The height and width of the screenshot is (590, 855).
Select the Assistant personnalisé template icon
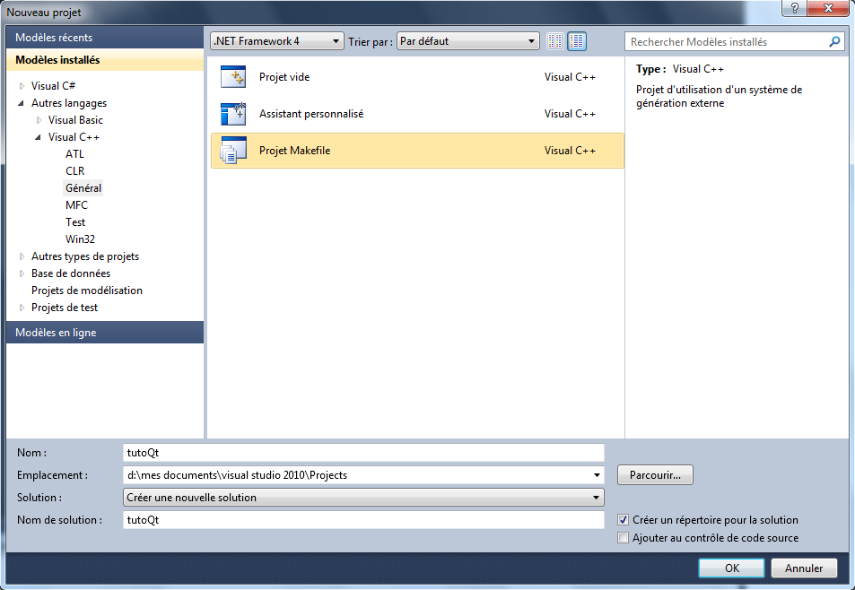(x=233, y=114)
